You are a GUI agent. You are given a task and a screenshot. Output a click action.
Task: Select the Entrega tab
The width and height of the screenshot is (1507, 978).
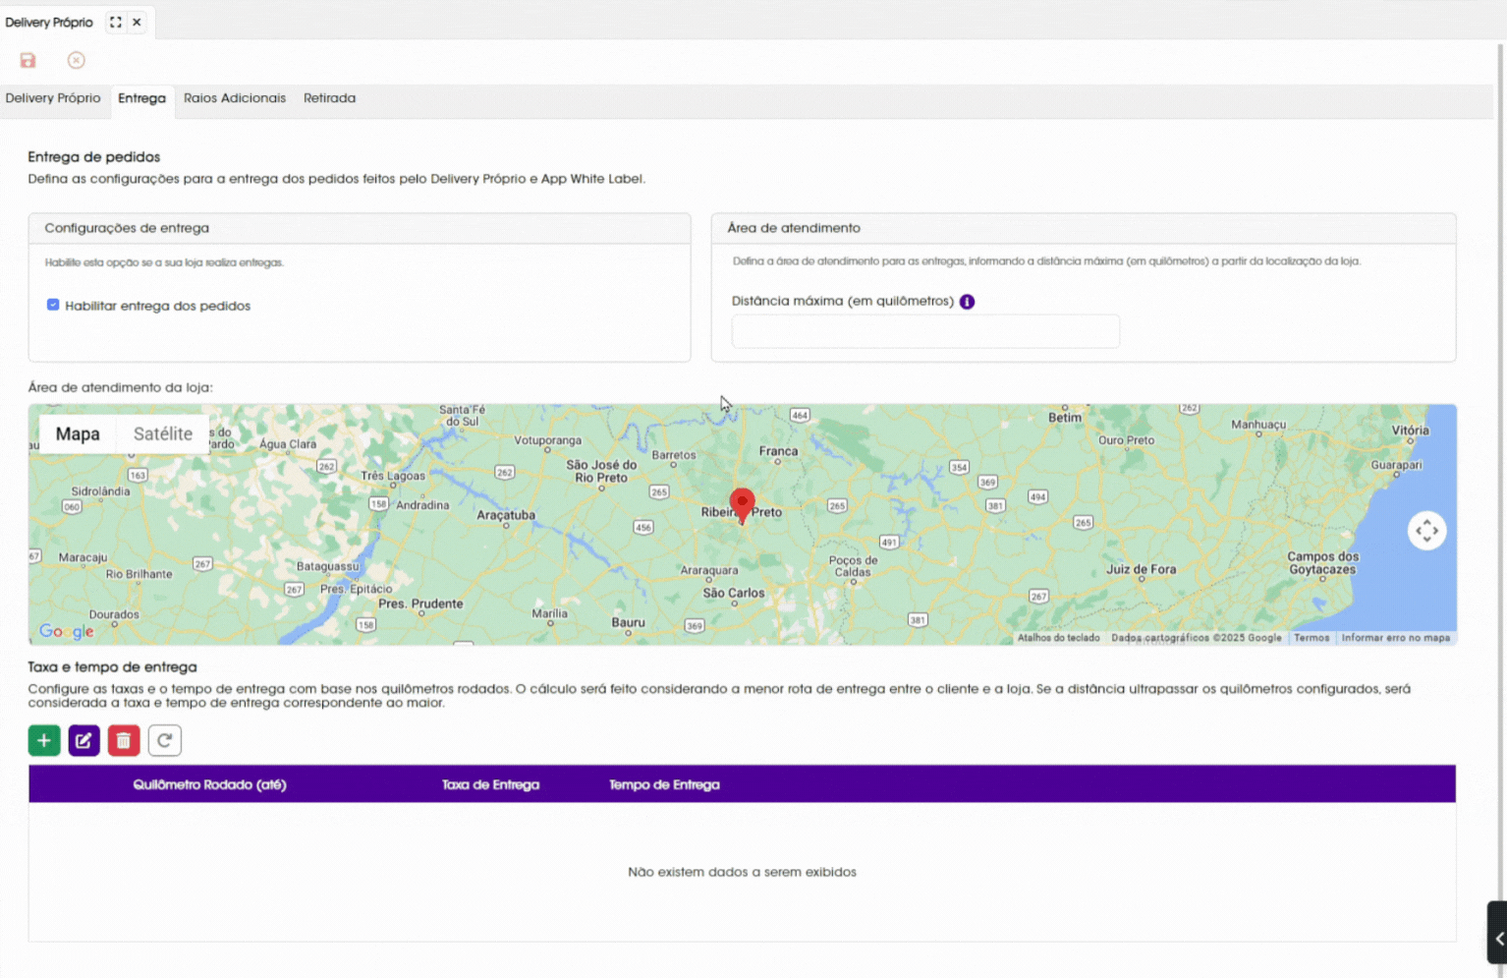coord(142,98)
